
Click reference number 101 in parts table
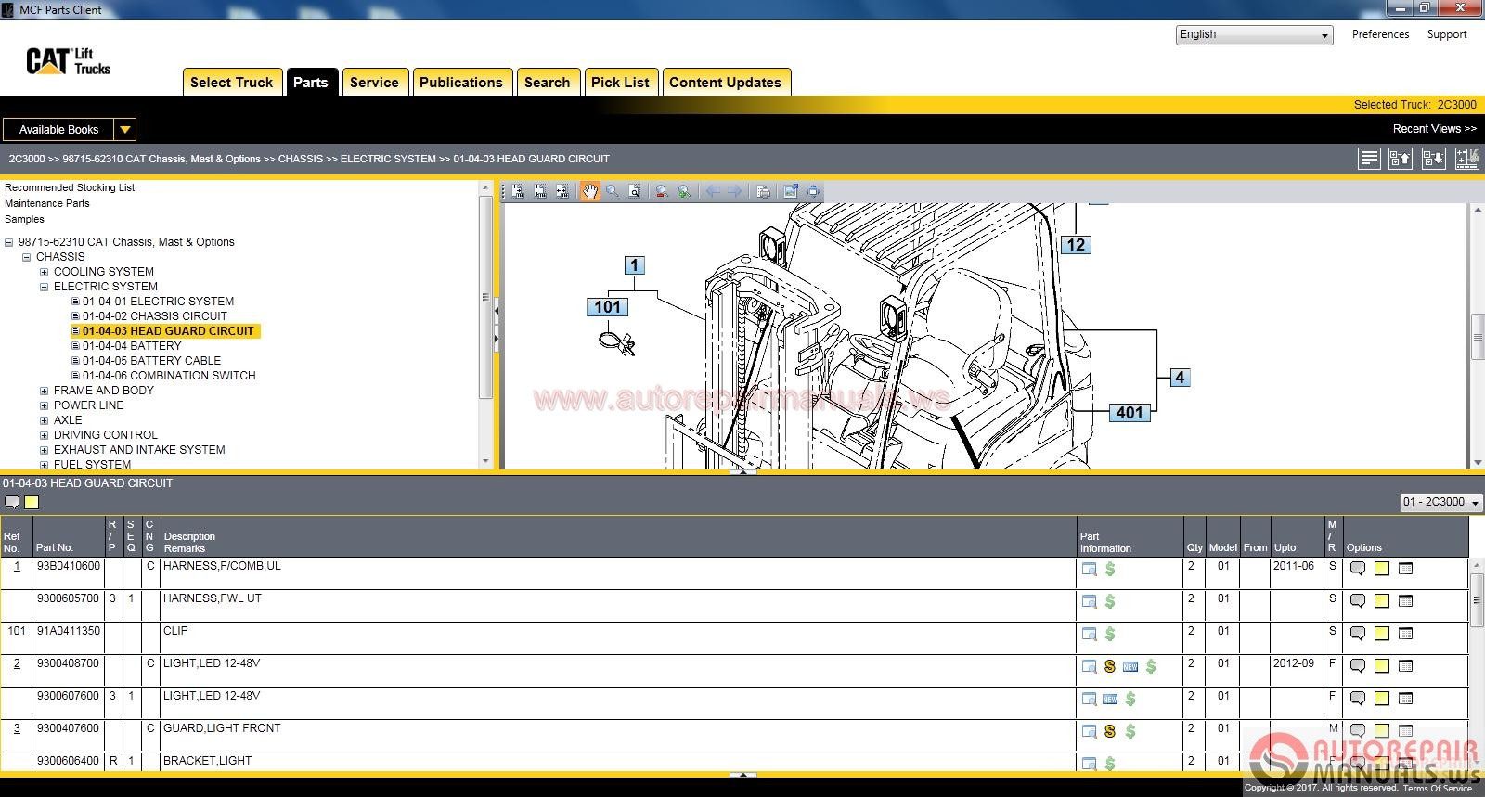[x=17, y=631]
